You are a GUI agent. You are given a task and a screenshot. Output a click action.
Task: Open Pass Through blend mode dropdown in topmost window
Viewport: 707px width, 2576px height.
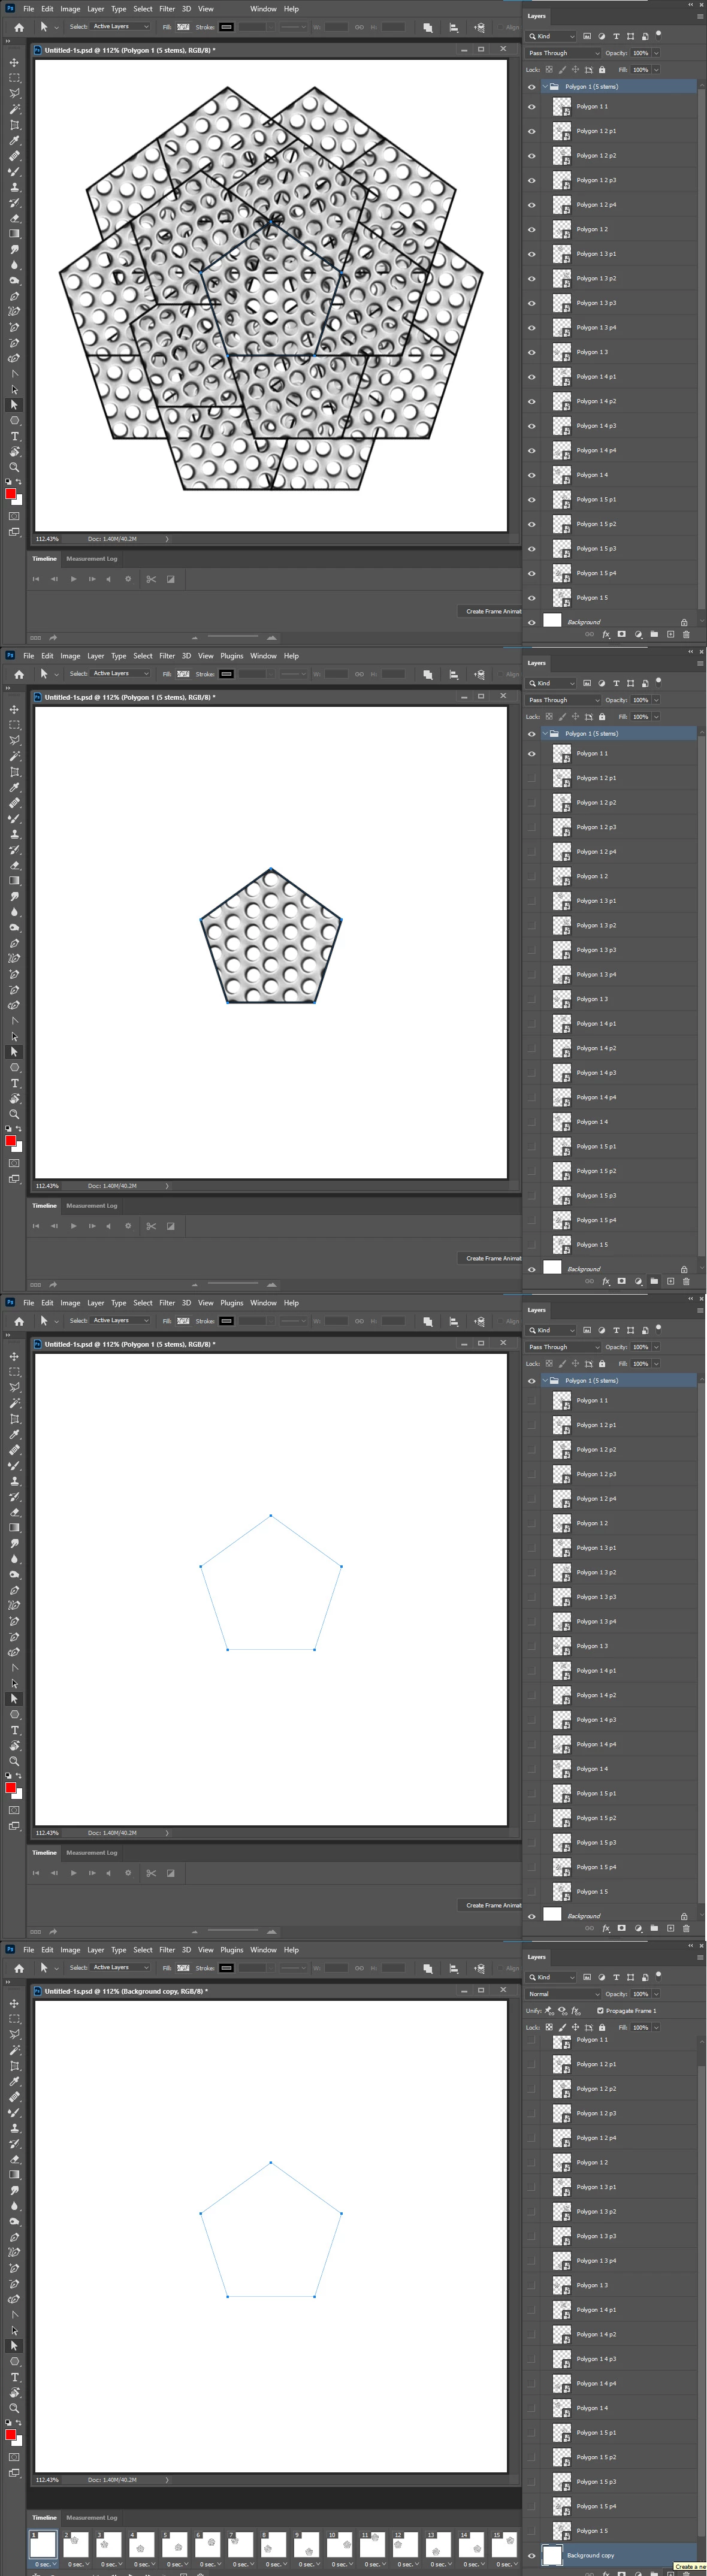click(x=563, y=53)
